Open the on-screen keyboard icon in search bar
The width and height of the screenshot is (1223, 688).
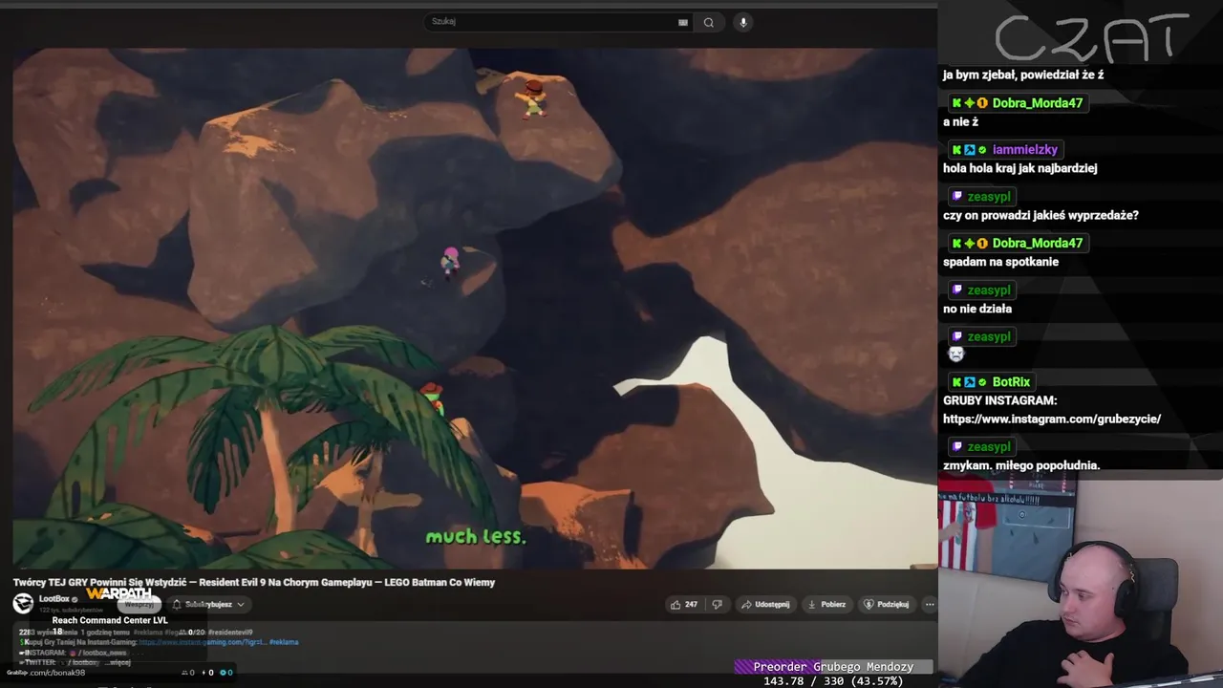click(682, 22)
